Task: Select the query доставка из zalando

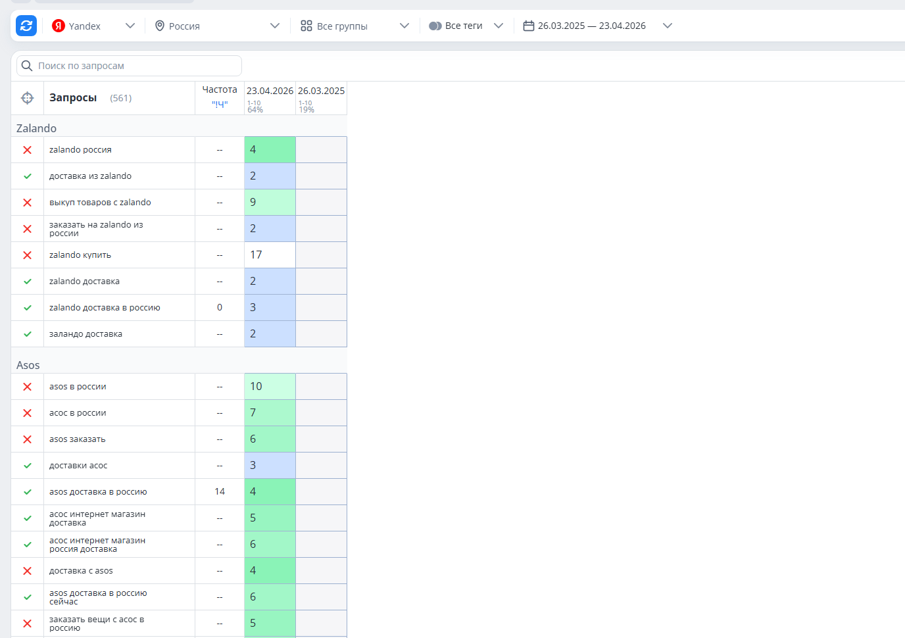Action: [90, 176]
